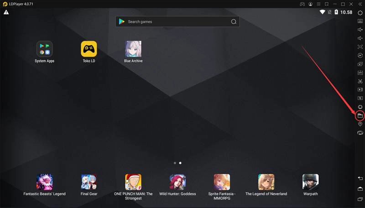Start the video recorder tool
The image size is (365, 208).
coord(360,89)
